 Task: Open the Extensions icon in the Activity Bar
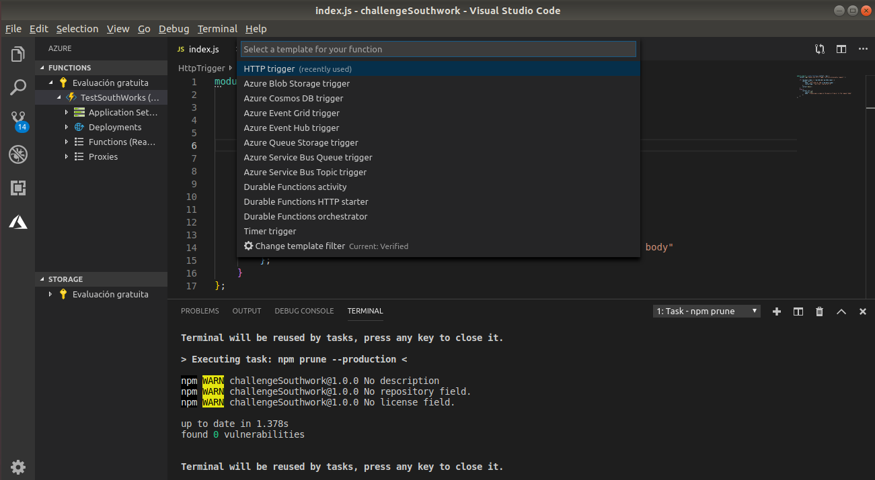click(17, 188)
